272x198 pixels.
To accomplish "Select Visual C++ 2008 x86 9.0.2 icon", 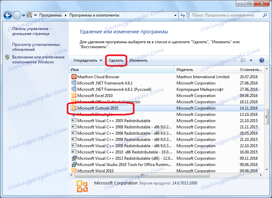I will click(74, 127).
